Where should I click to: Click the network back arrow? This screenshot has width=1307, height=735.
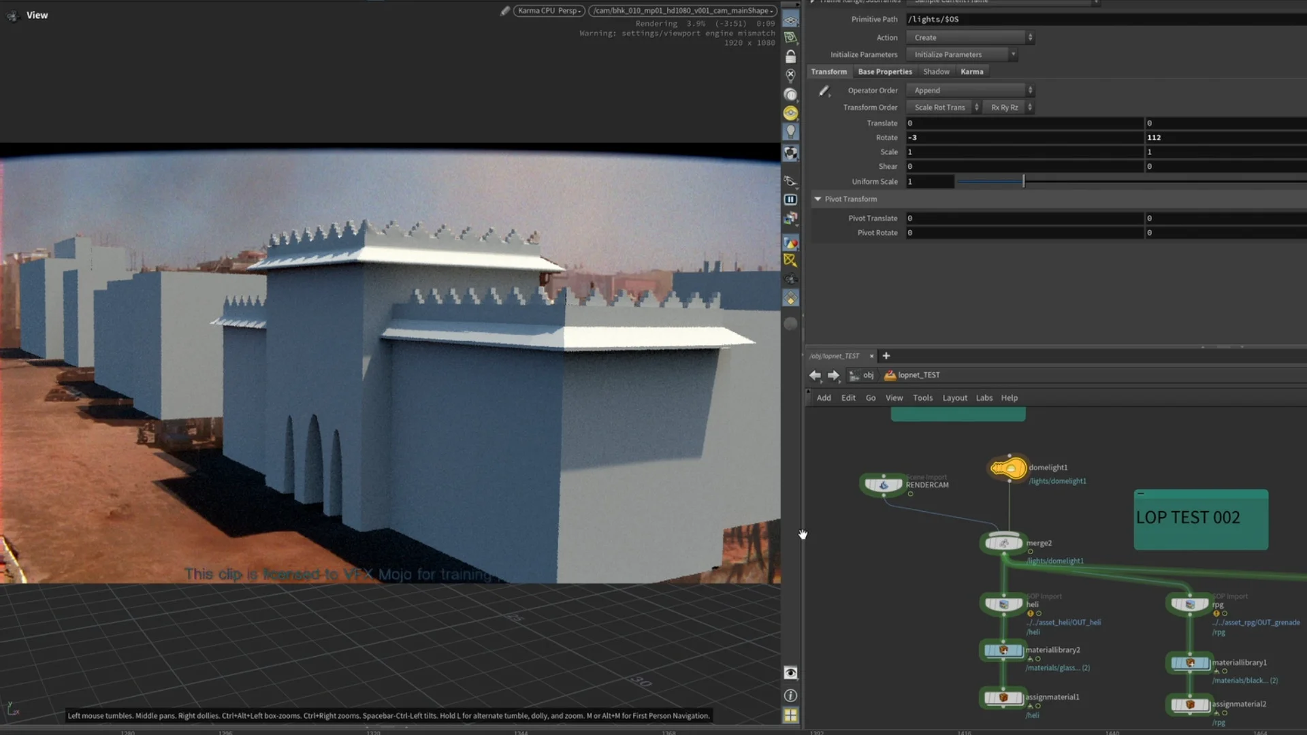[815, 375]
